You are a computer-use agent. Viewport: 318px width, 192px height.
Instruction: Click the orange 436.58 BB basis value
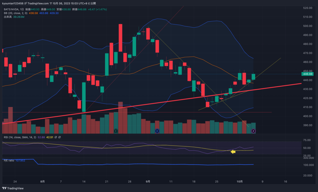click(x=33, y=13)
